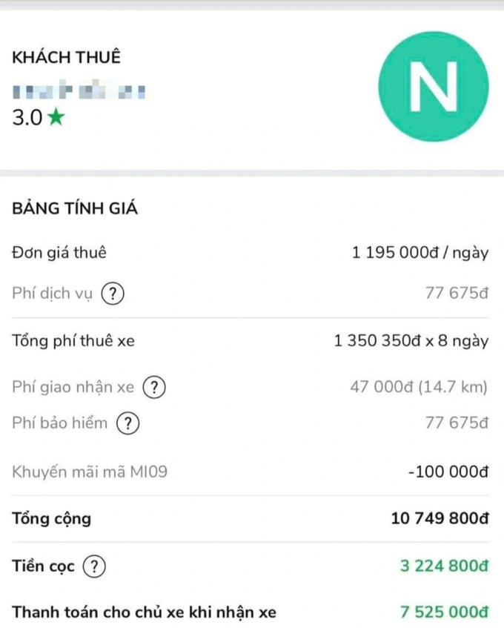Open the renter's green N avatar
This screenshot has height=628, width=504.
click(432, 86)
